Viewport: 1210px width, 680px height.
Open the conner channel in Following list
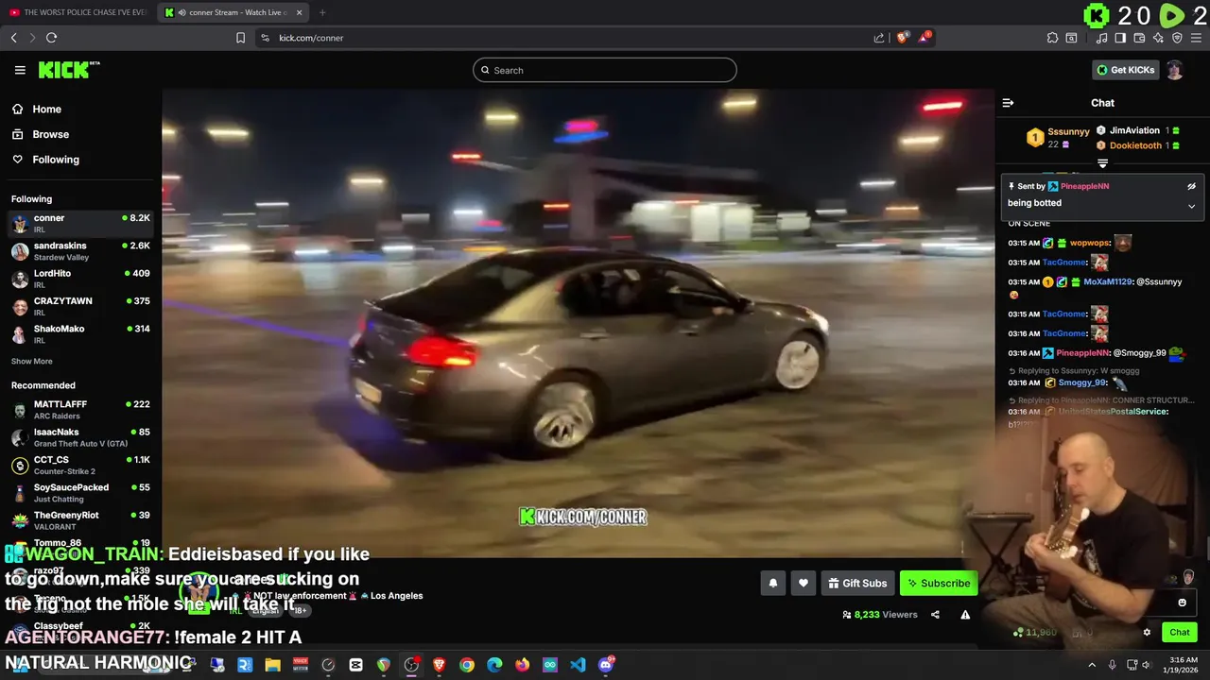point(80,224)
